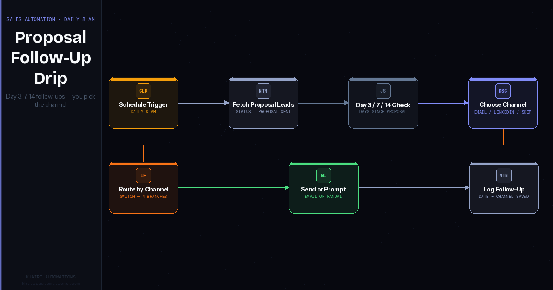The width and height of the screenshot is (553, 290).
Task: Select the NTN badge on Fetch Proposal Leads
Action: pyautogui.click(x=263, y=91)
